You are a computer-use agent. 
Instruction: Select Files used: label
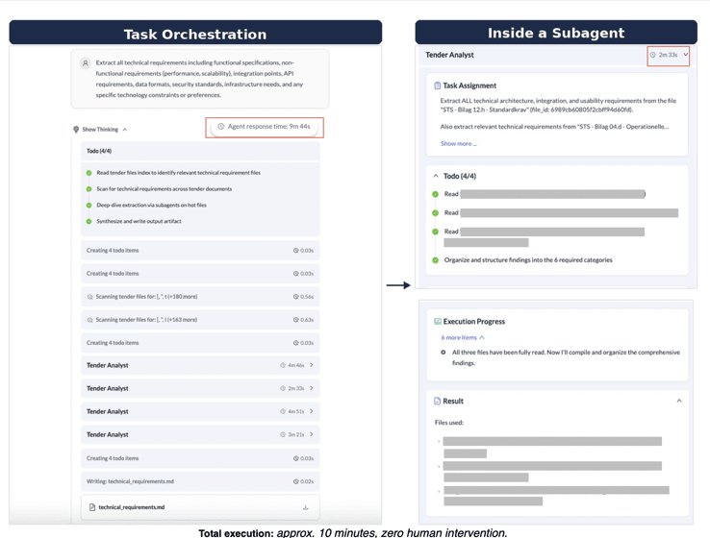(448, 423)
